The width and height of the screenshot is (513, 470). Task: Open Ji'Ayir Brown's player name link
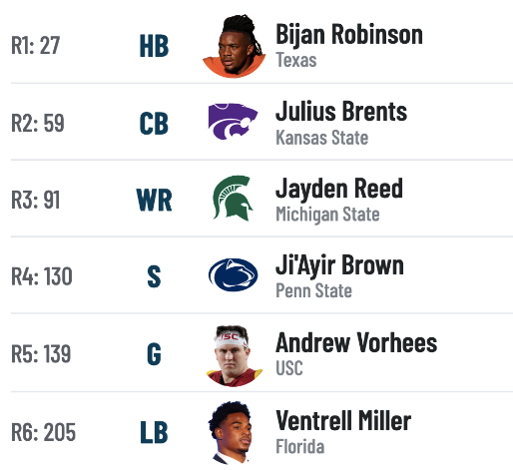click(340, 265)
